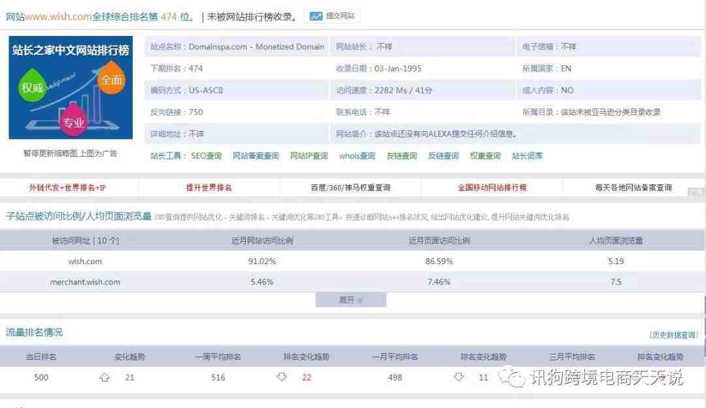Open the 权重查询 tool link

(485, 156)
